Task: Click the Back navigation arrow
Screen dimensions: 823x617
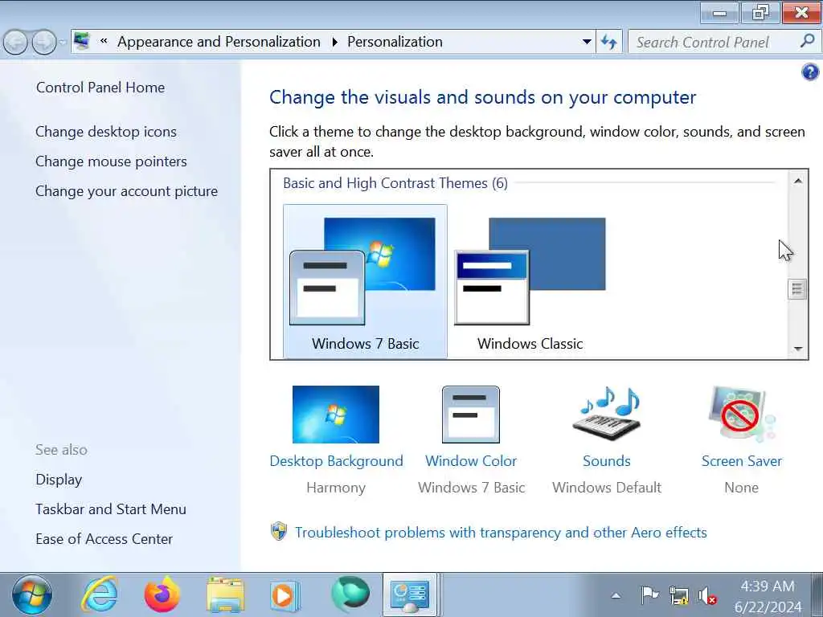Action: [15, 42]
